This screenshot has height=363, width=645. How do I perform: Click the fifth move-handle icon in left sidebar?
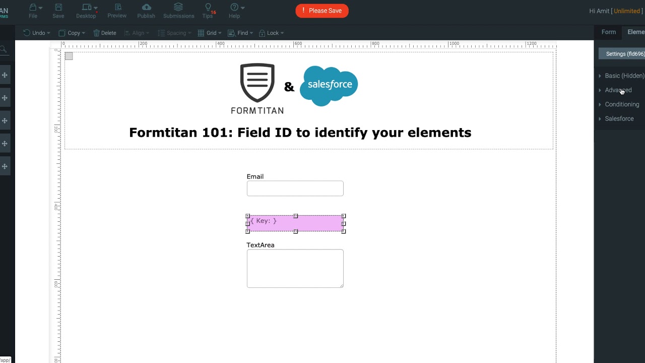pos(5,166)
